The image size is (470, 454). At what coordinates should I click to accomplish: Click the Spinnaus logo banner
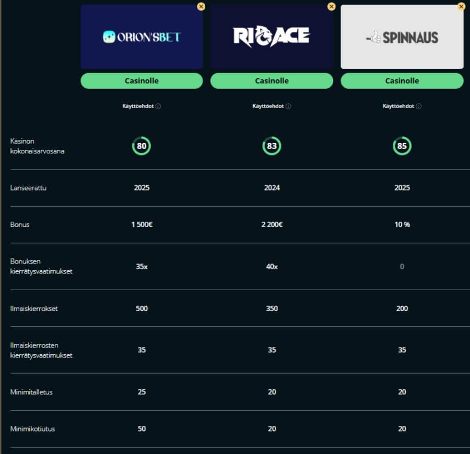click(x=402, y=37)
